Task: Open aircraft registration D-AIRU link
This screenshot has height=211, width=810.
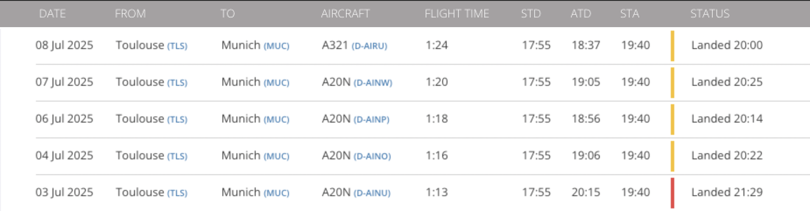Action: [x=369, y=46]
